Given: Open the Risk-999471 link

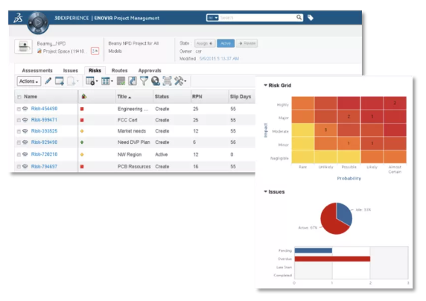Looking at the screenshot, I should (44, 120).
